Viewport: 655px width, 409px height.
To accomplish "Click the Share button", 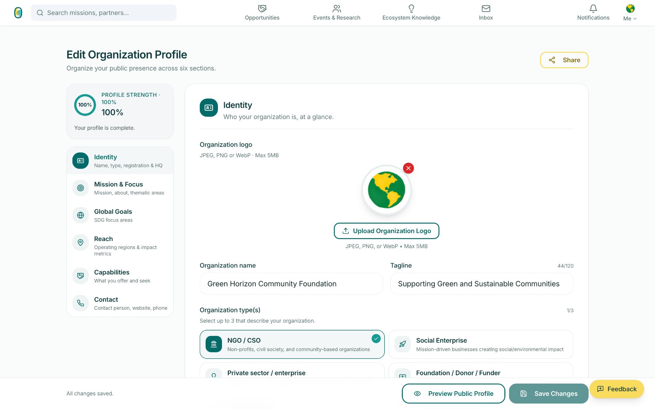I will point(564,60).
